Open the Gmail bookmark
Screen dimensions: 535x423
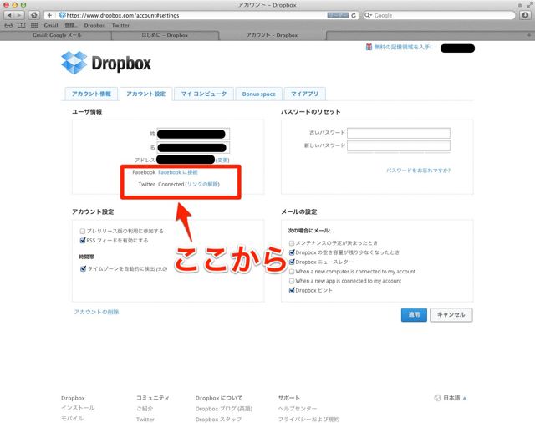pyautogui.click(x=51, y=25)
